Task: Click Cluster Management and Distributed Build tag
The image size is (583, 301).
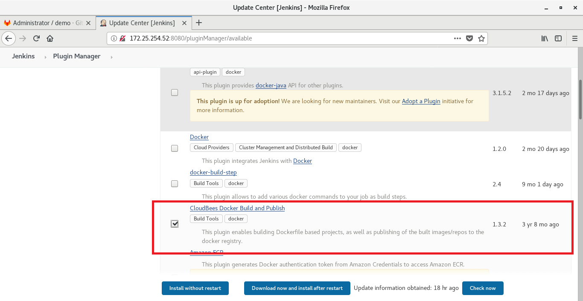Action: [286, 148]
